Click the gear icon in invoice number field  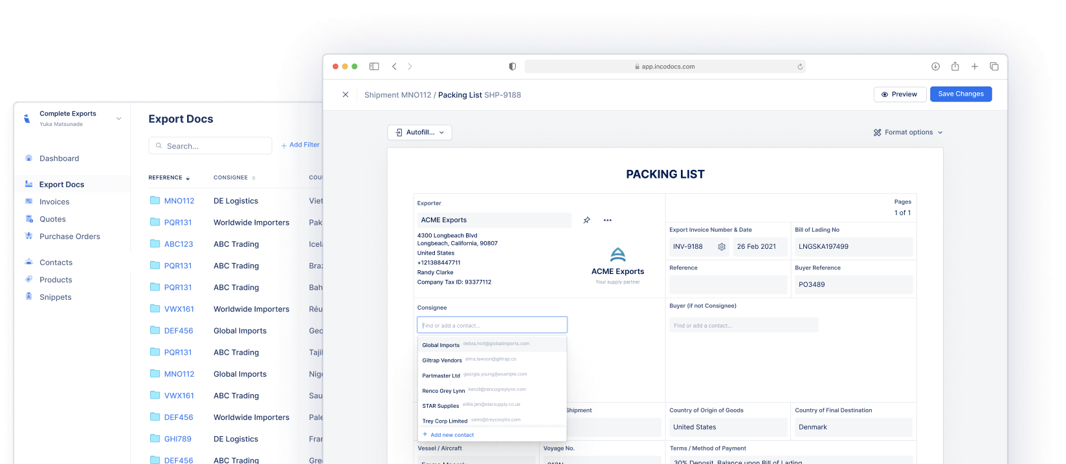(722, 247)
